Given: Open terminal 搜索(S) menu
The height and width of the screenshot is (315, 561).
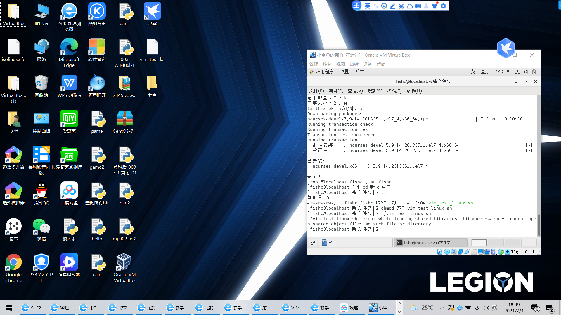Looking at the screenshot, I should [x=375, y=91].
